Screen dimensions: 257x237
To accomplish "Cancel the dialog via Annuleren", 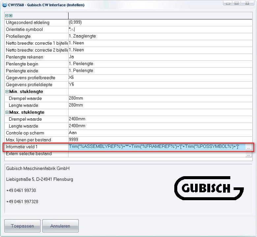I will (x=60, y=226).
